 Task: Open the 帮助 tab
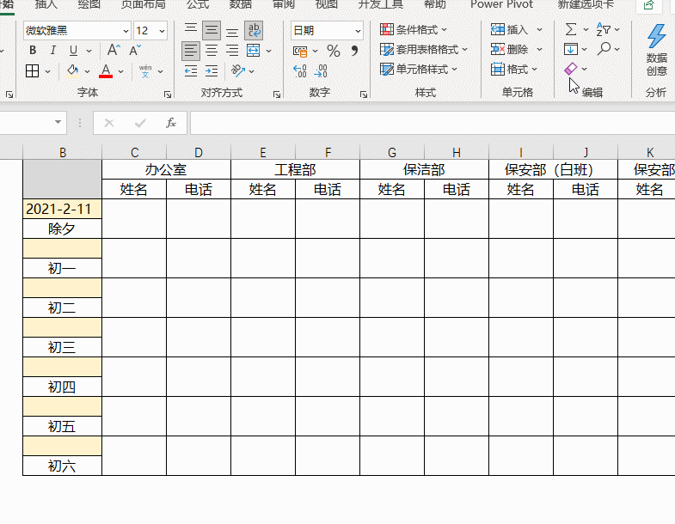tap(435, 5)
